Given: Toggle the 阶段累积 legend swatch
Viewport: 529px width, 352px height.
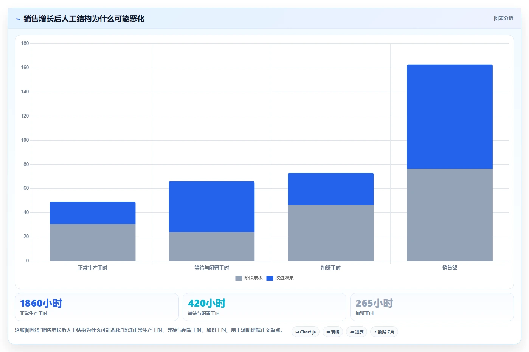Looking at the screenshot, I should point(239,278).
